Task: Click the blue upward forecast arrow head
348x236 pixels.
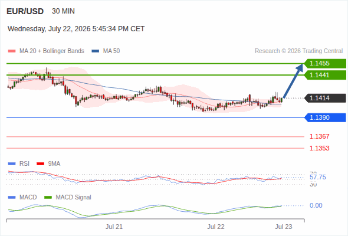Action: pyautogui.click(x=300, y=67)
